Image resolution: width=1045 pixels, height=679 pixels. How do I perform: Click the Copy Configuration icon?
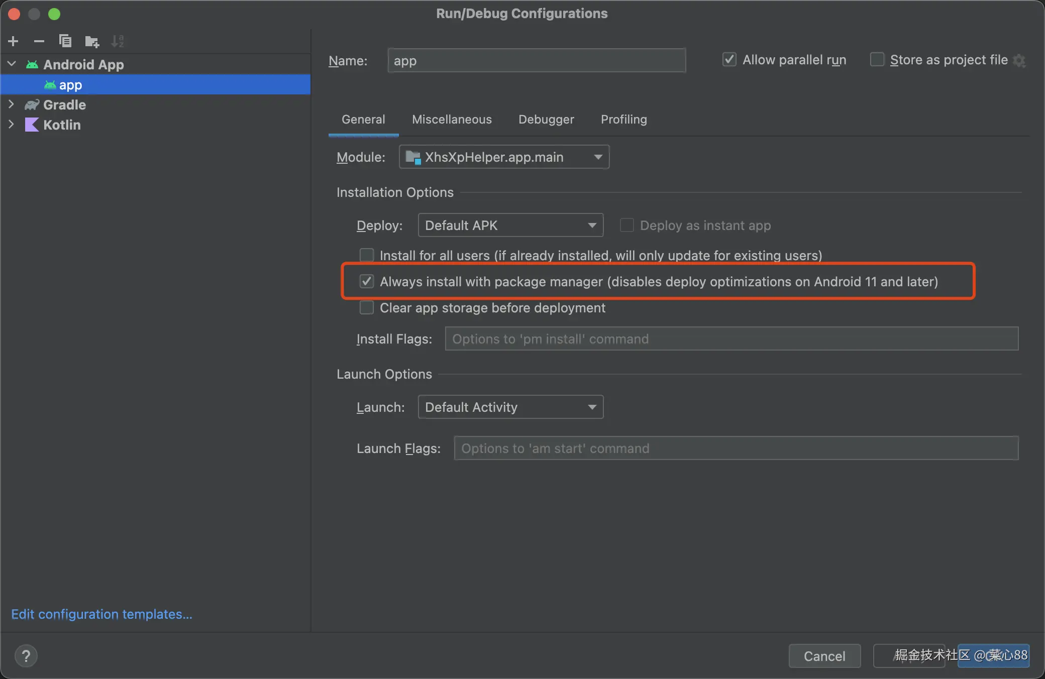65,41
